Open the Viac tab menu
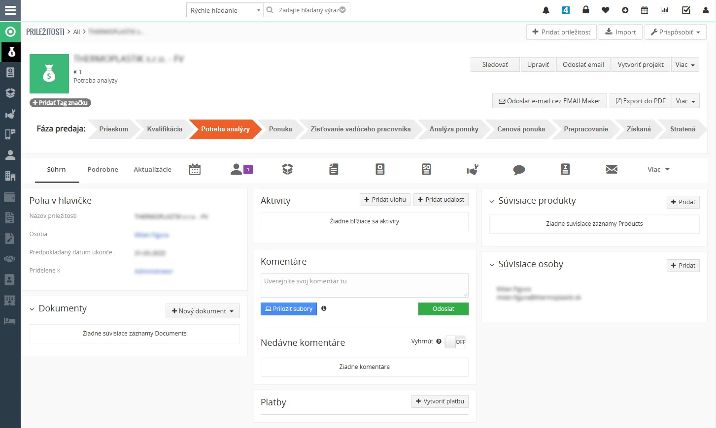The image size is (716, 428). (x=658, y=169)
